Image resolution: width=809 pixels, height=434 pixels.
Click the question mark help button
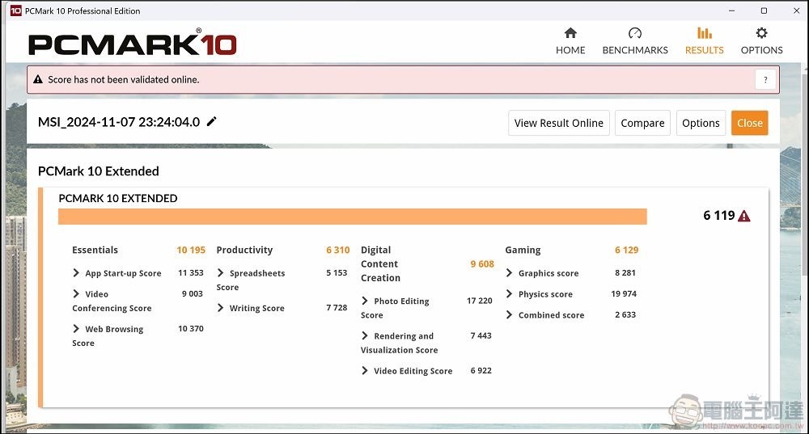point(765,80)
